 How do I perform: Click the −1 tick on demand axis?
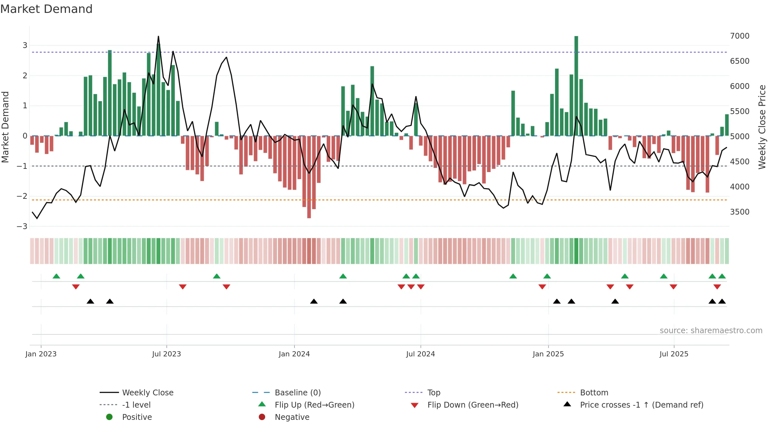click(x=22, y=166)
